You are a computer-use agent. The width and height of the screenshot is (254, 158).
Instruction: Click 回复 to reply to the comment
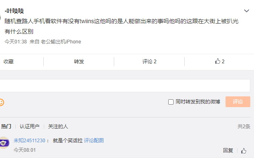click(228, 151)
